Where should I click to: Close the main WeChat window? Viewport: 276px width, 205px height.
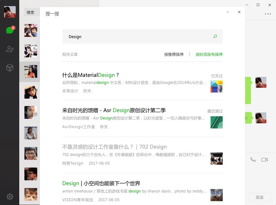270,5
